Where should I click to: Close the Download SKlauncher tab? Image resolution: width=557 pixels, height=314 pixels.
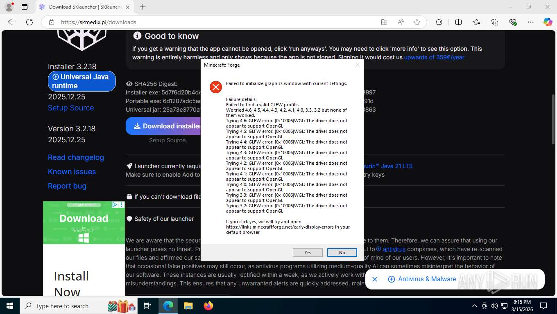click(127, 7)
